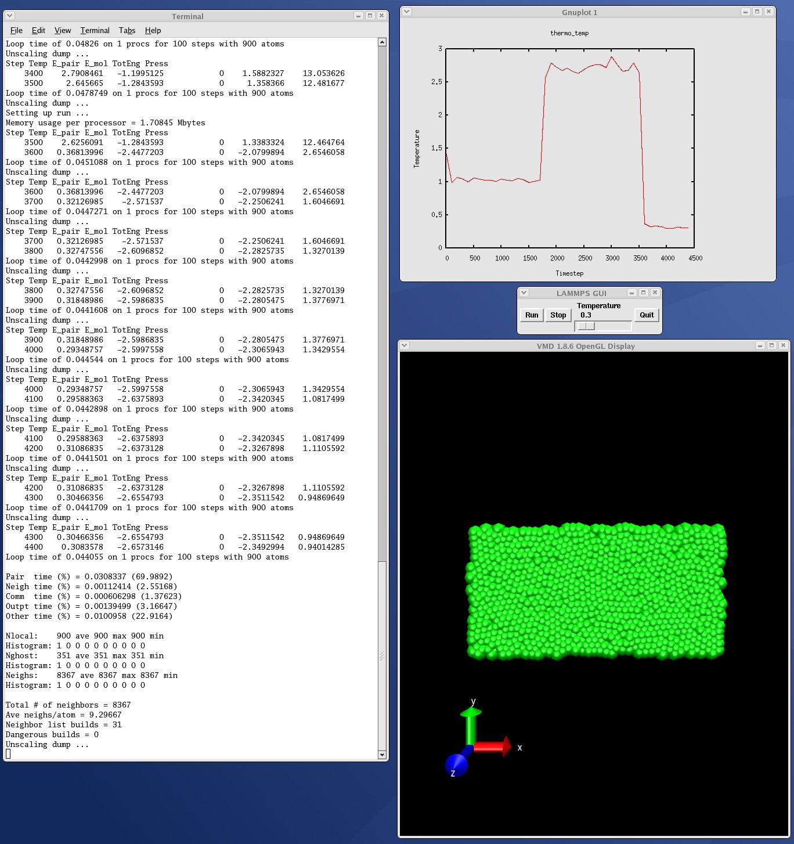Image resolution: width=794 pixels, height=844 pixels.
Task: Close the VMD OpenGL Display window
Action: [783, 345]
